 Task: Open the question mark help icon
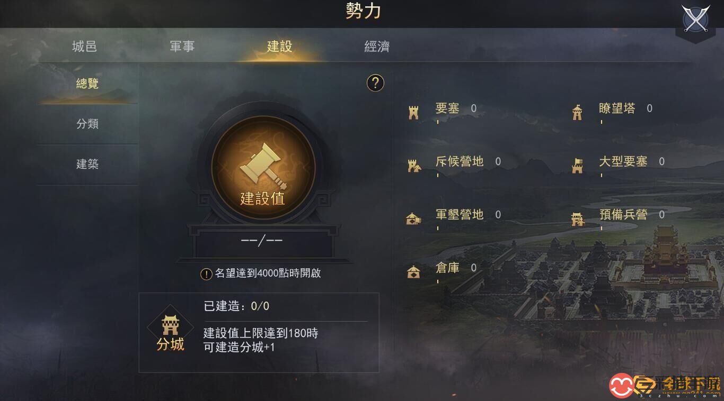tap(375, 83)
